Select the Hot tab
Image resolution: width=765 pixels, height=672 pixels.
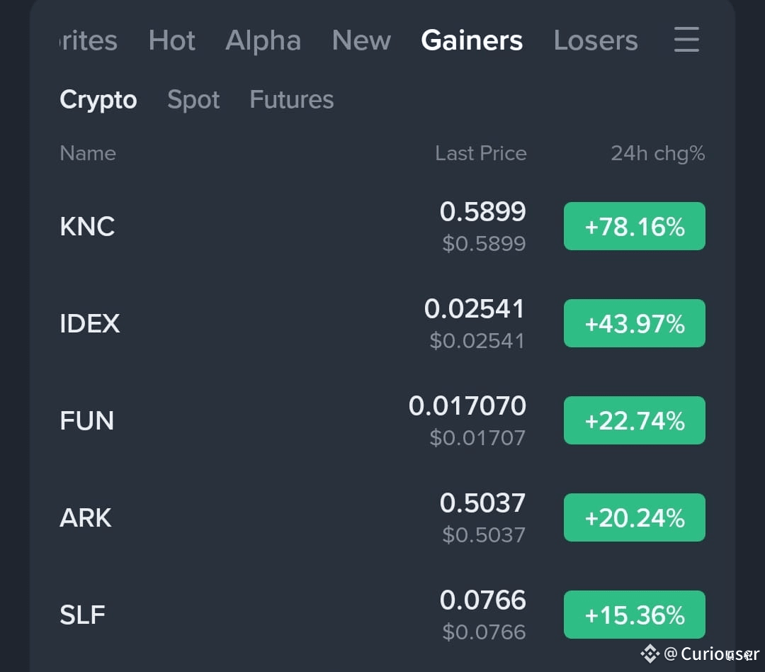point(171,40)
